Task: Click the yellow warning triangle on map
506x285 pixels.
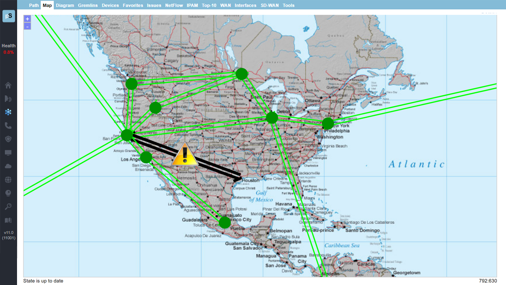Action: (184, 154)
